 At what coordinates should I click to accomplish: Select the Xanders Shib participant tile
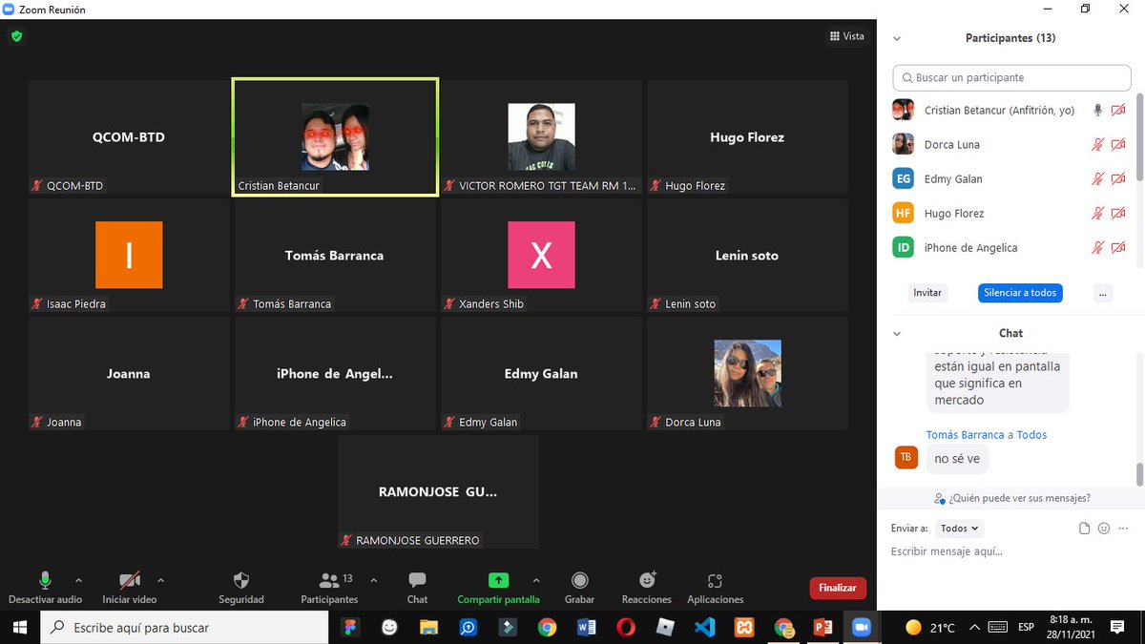(x=541, y=256)
